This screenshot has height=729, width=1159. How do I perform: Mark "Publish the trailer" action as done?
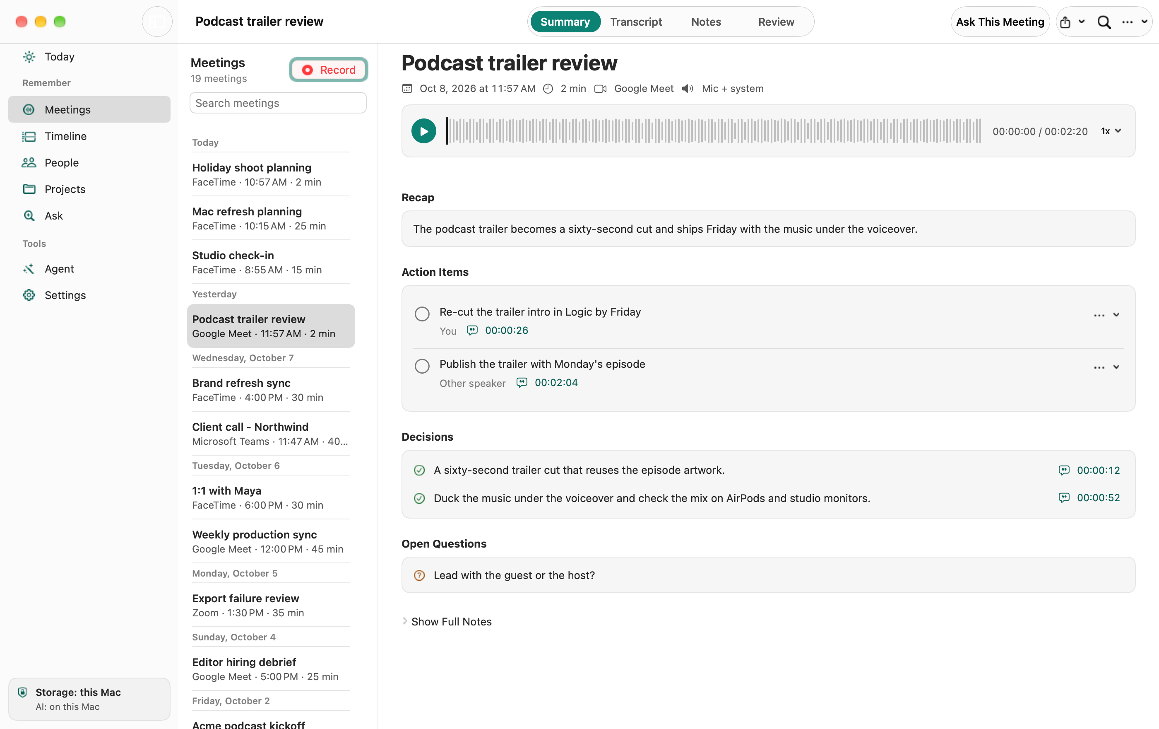(x=422, y=367)
